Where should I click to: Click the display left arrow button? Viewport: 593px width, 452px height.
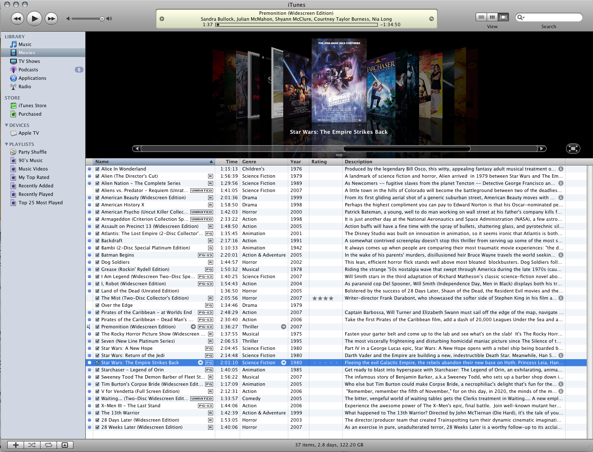tap(162, 19)
